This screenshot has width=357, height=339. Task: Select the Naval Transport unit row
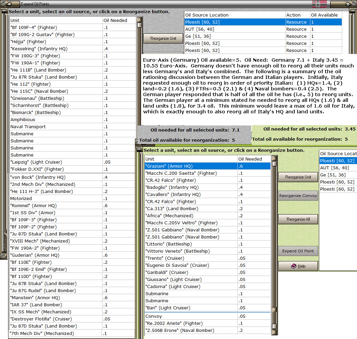[x=72, y=126]
